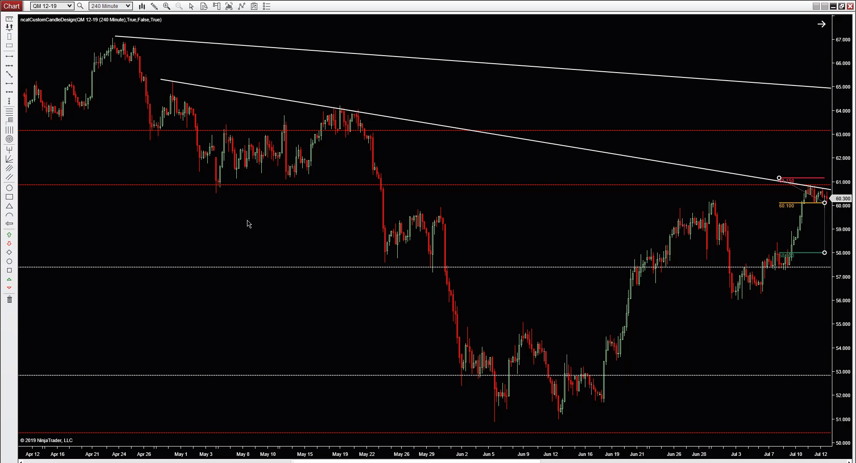This screenshot has height=463, width=856.
Task: Open the QM 12-19 instrument dropdown
Action: [x=52, y=6]
